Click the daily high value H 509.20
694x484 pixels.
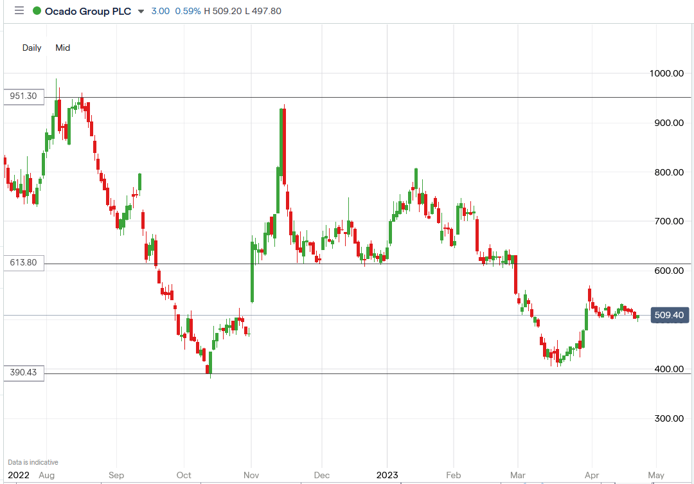click(x=223, y=11)
